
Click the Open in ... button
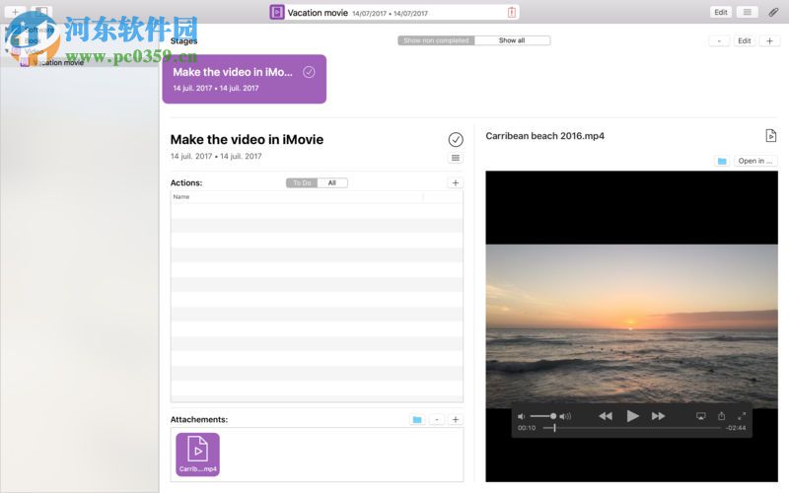tap(755, 161)
